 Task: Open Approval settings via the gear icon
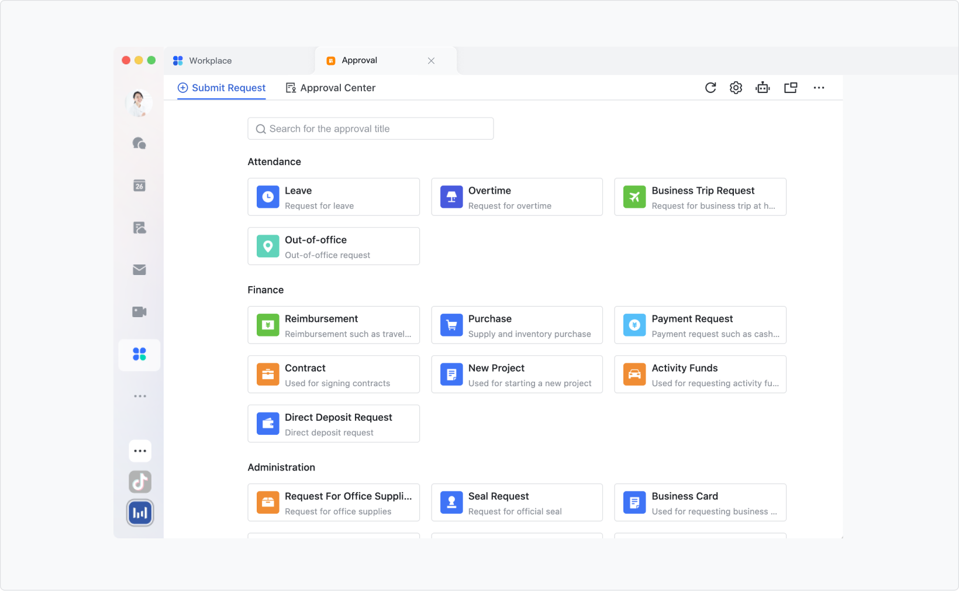736,87
